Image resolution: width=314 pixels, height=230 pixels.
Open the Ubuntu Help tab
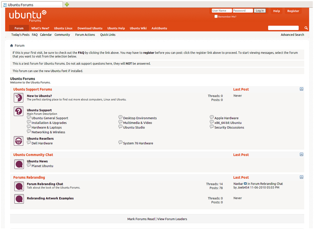(116, 28)
